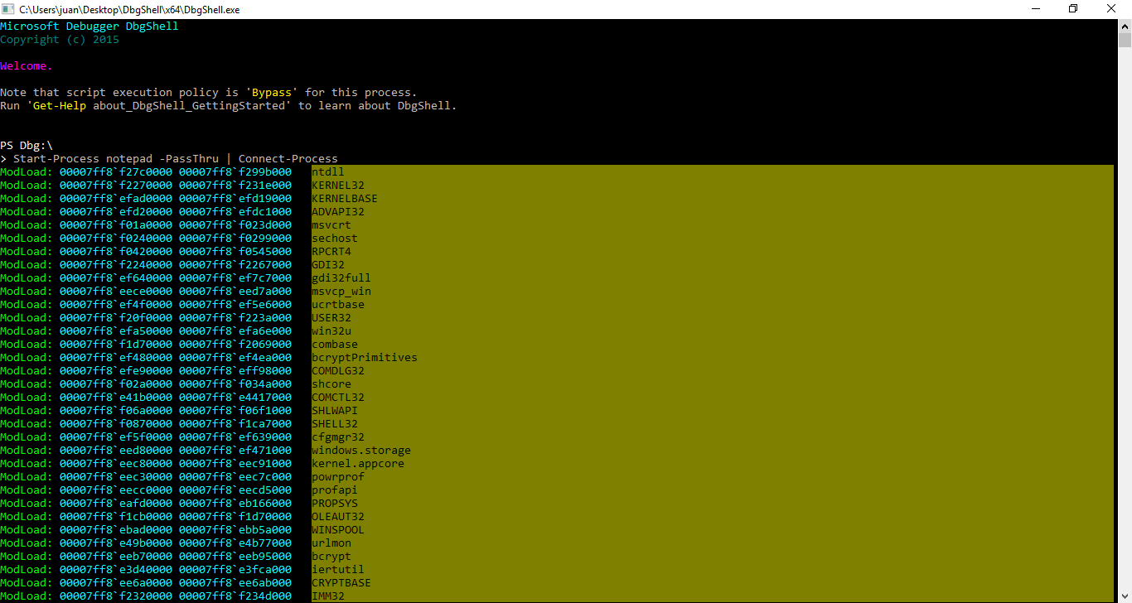Image resolution: width=1132 pixels, height=603 pixels.
Task: Click the 'KERNELBASE' module name
Action: pos(345,199)
